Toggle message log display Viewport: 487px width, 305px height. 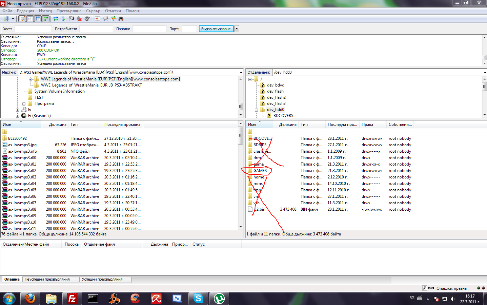22,19
